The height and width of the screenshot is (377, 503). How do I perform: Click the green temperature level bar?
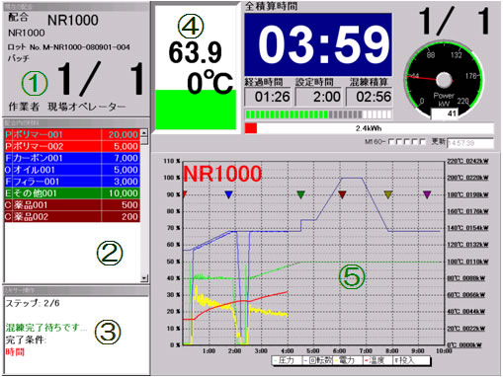[196, 110]
